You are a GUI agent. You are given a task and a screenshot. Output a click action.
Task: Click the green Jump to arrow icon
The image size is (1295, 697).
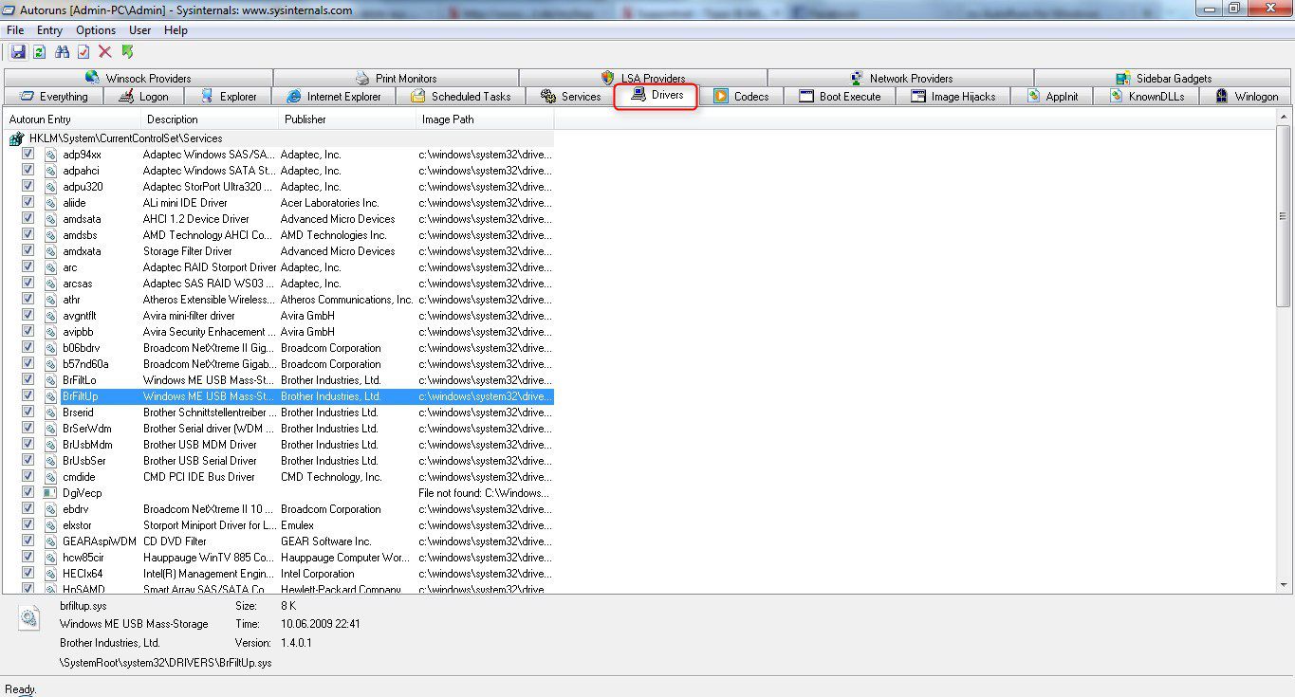(x=127, y=52)
